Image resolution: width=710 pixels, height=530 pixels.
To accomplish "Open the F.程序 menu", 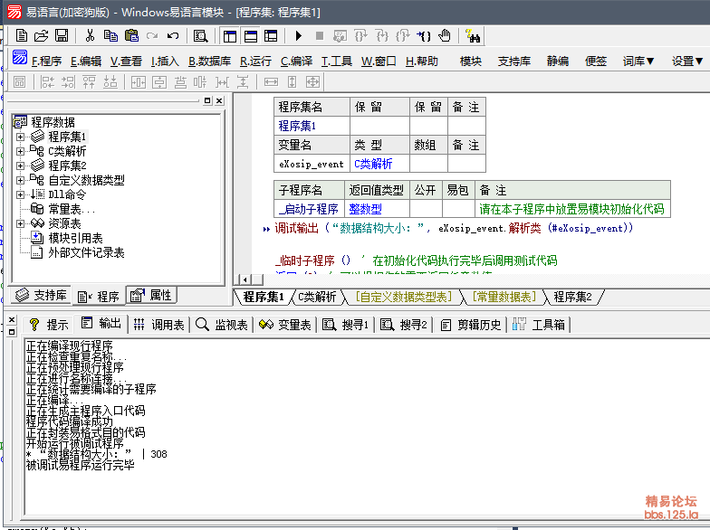I will pos(47,62).
